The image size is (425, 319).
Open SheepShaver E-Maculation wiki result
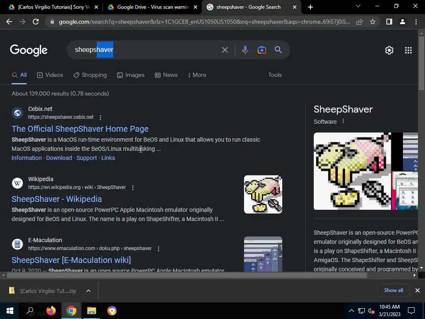click(x=71, y=260)
